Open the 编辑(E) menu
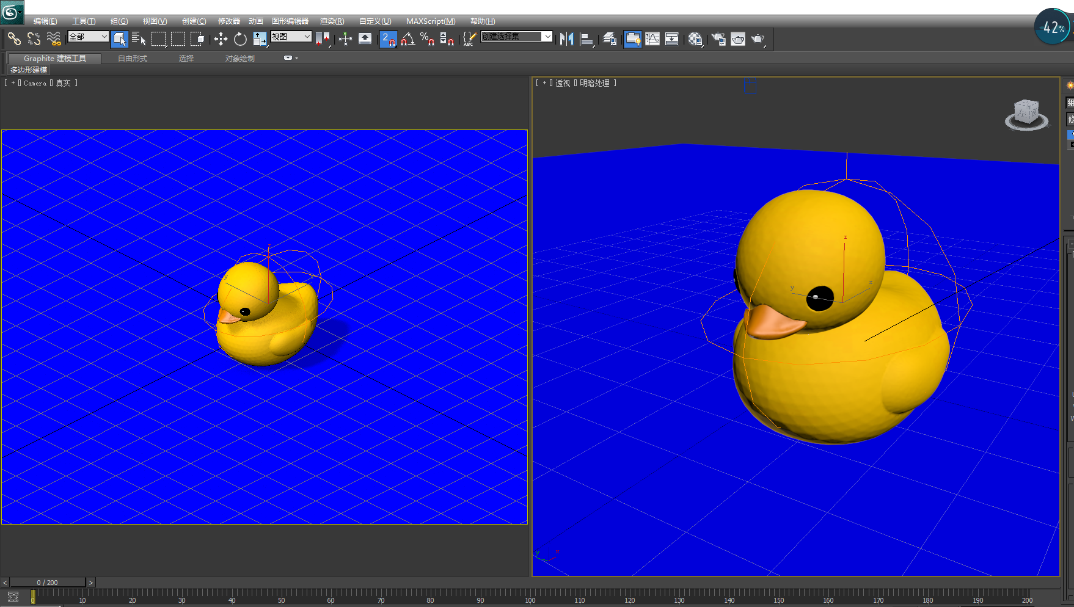The width and height of the screenshot is (1074, 607). pos(45,21)
